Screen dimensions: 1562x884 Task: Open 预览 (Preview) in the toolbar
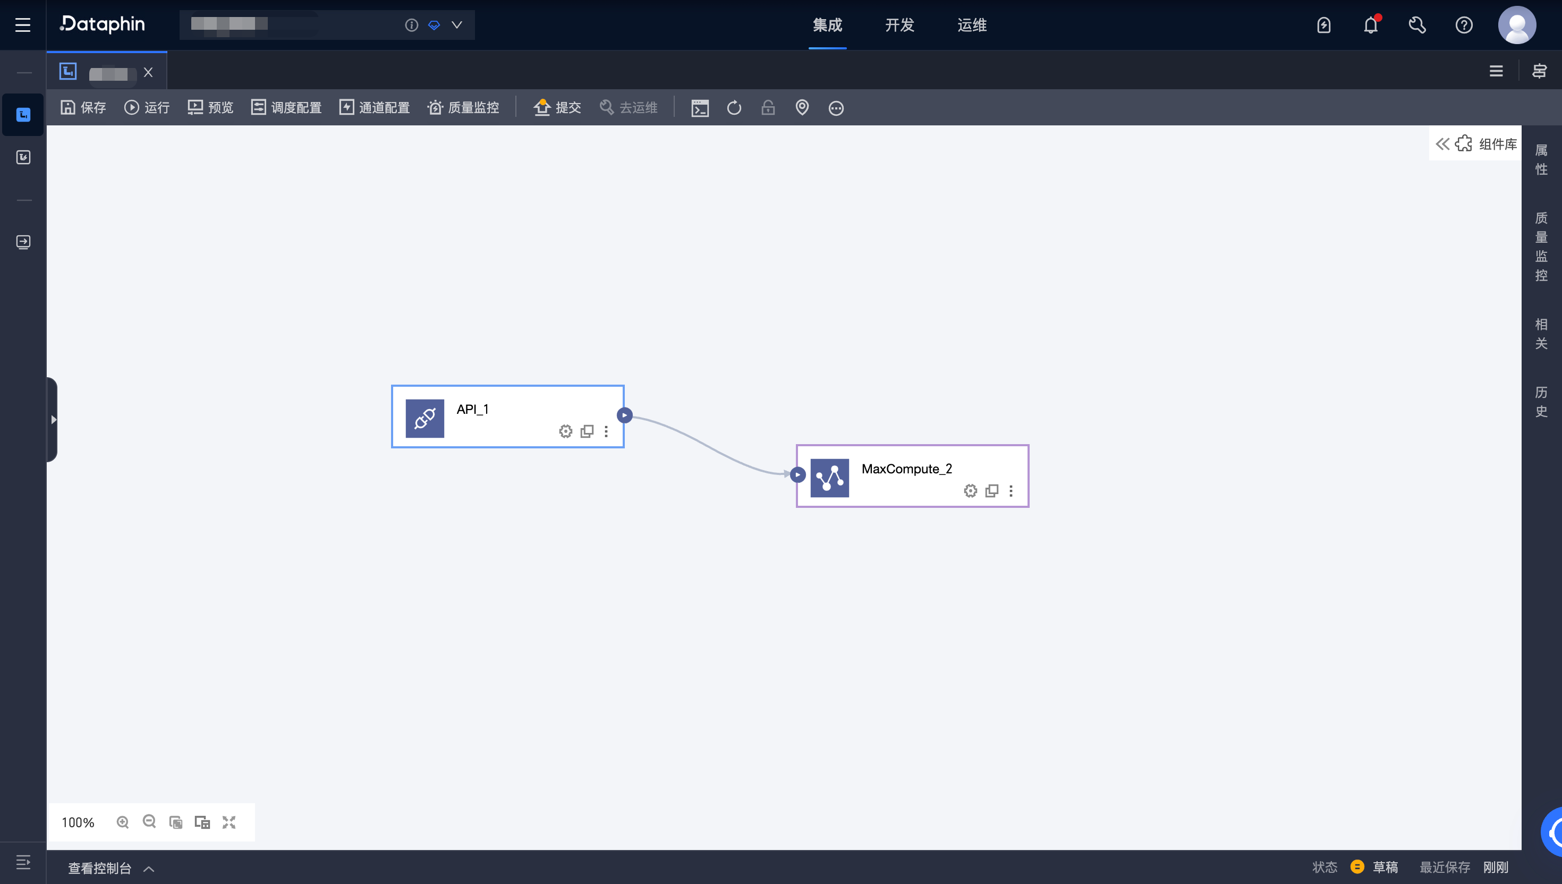click(x=194, y=107)
